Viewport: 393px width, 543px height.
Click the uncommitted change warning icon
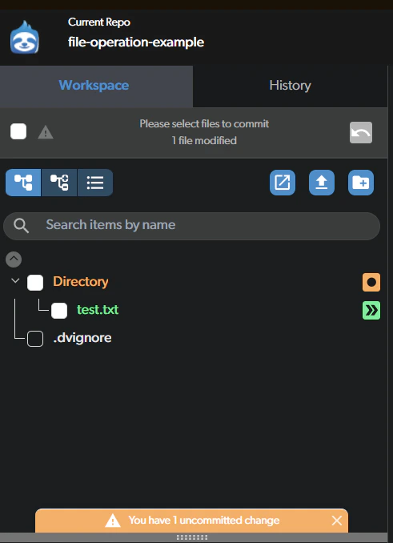[x=113, y=521]
